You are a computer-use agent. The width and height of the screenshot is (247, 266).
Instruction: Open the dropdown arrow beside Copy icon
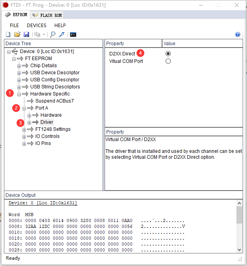(x=44, y=35)
